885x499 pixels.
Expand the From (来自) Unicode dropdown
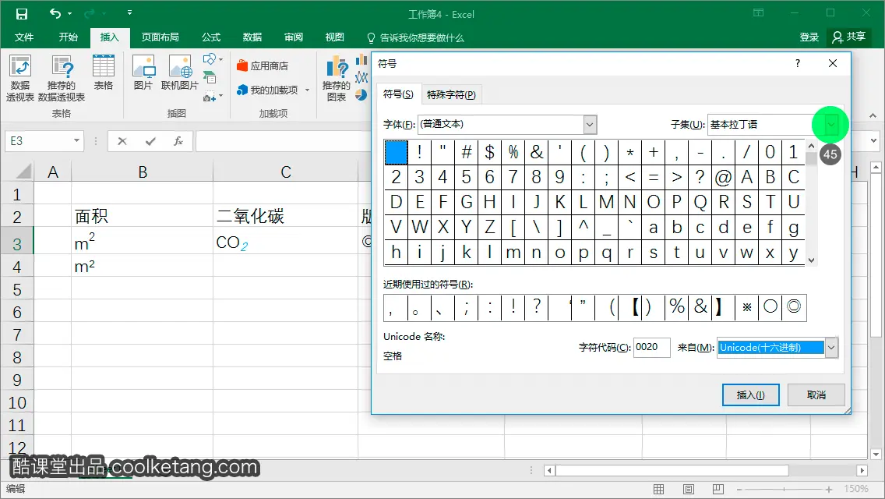tap(830, 348)
